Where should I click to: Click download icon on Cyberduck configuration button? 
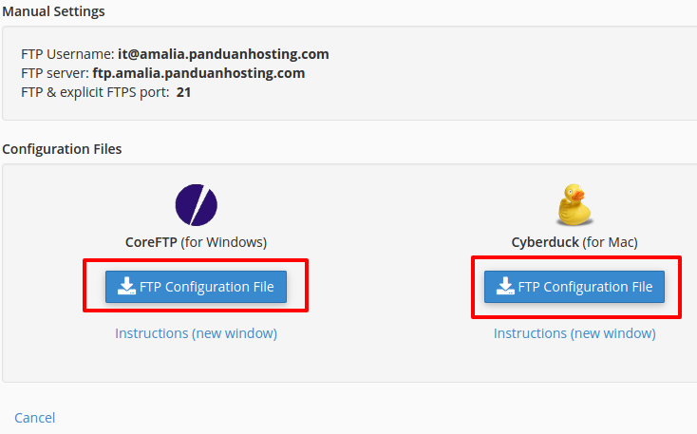[x=505, y=286]
